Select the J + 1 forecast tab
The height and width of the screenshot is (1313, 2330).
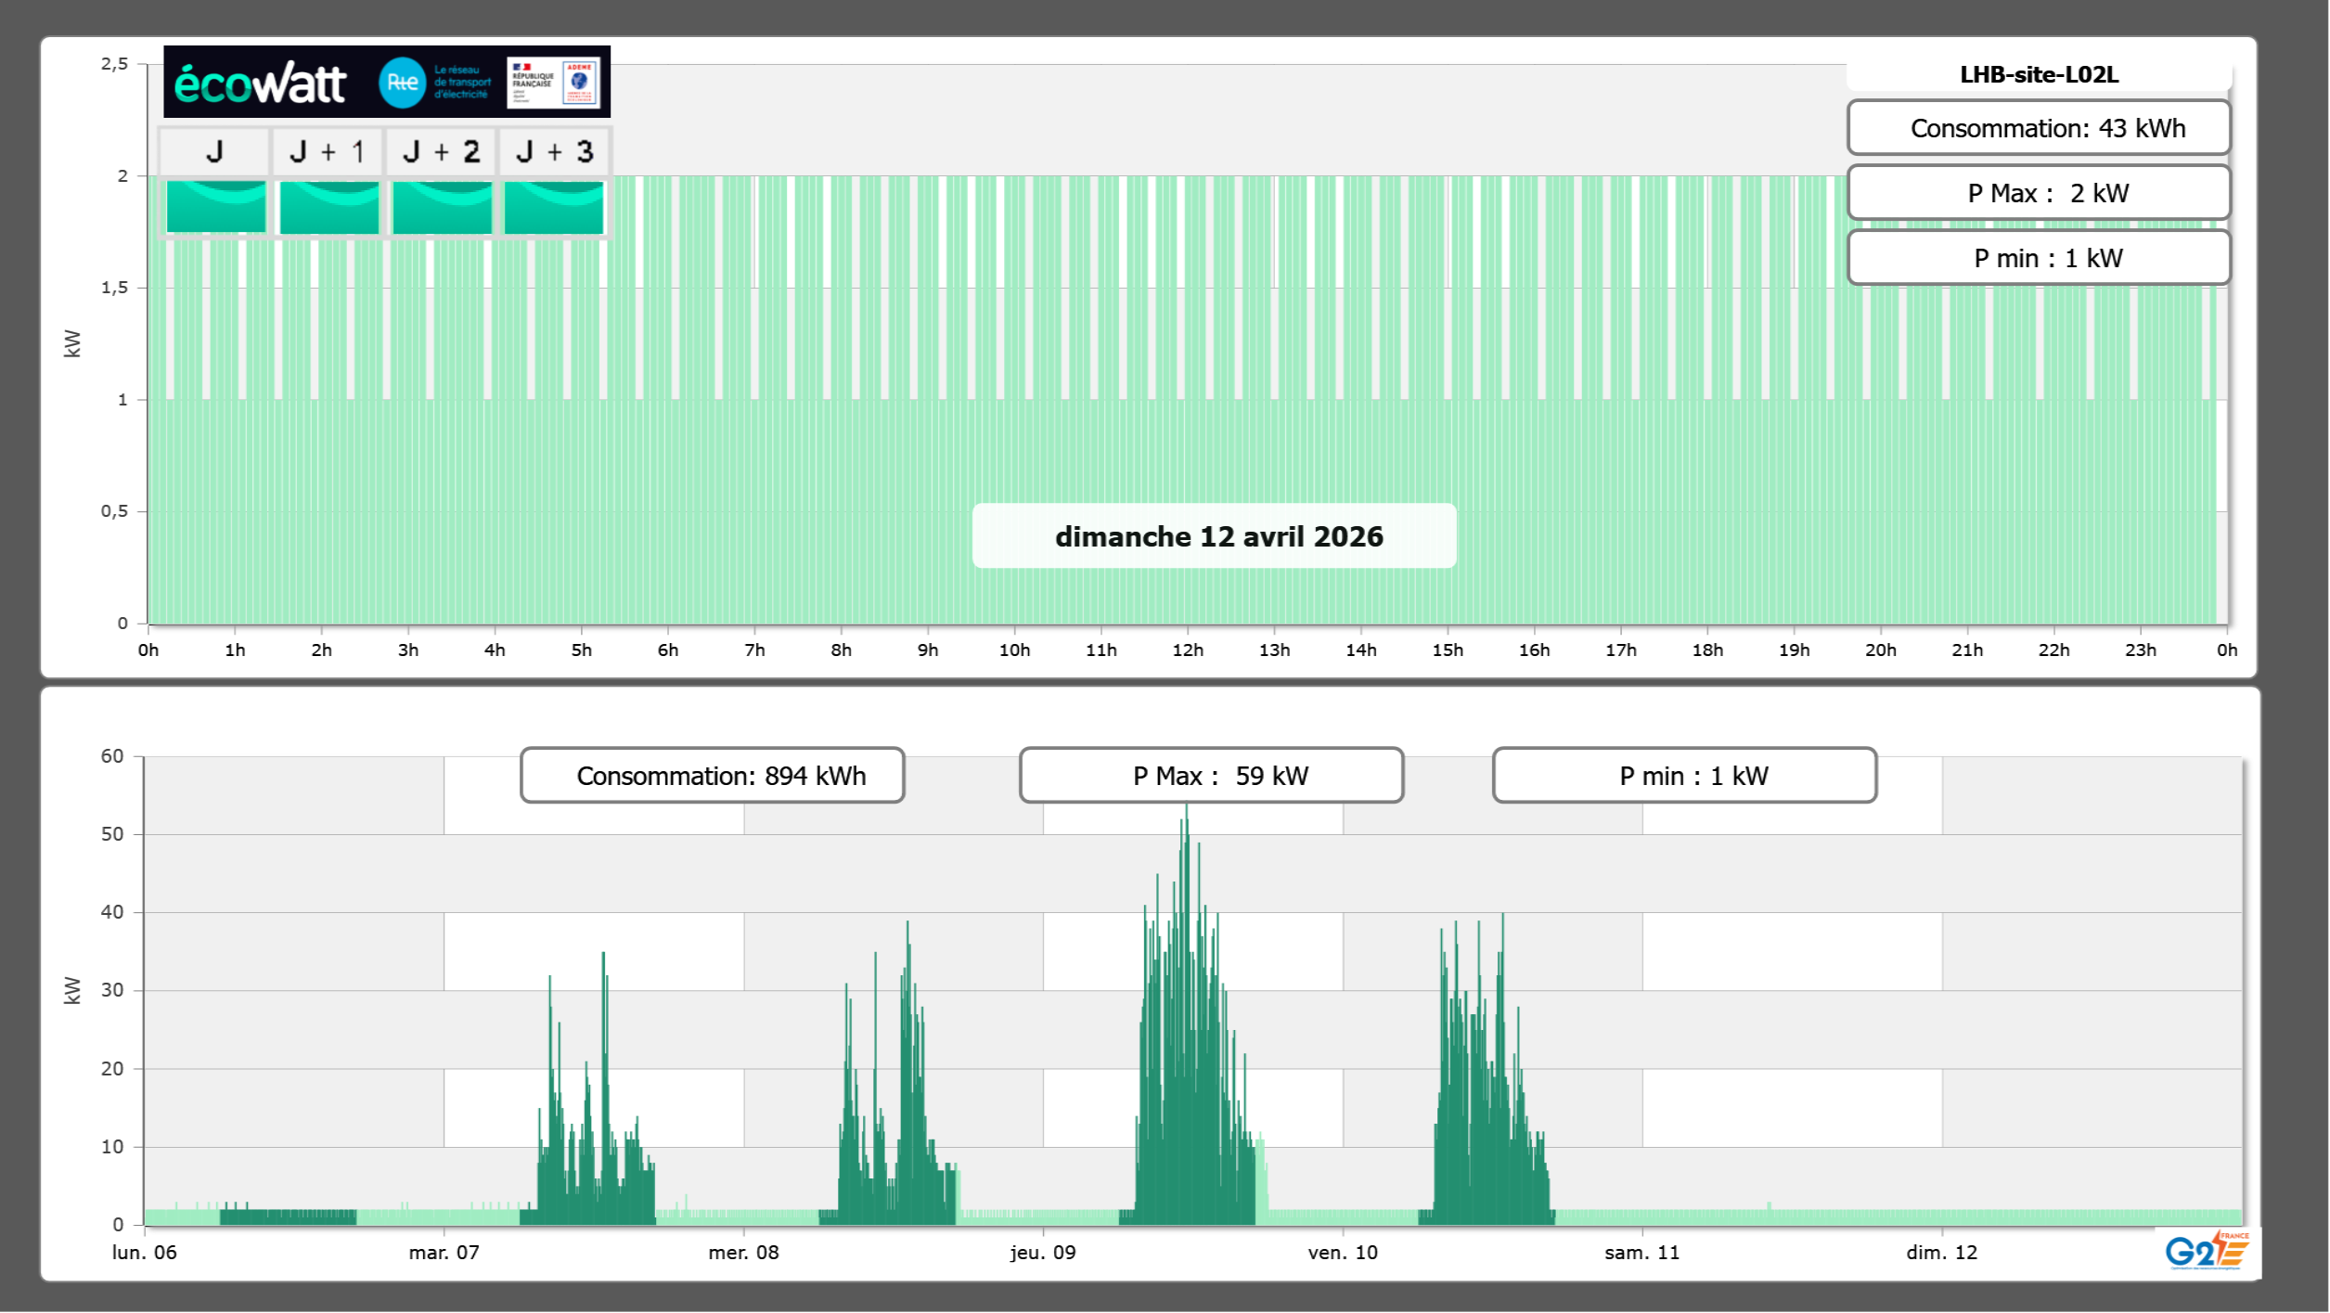(328, 151)
